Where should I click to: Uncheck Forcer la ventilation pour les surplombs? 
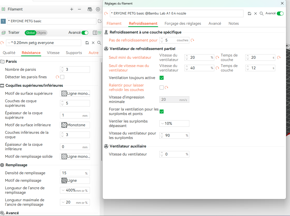[x=162, y=111]
